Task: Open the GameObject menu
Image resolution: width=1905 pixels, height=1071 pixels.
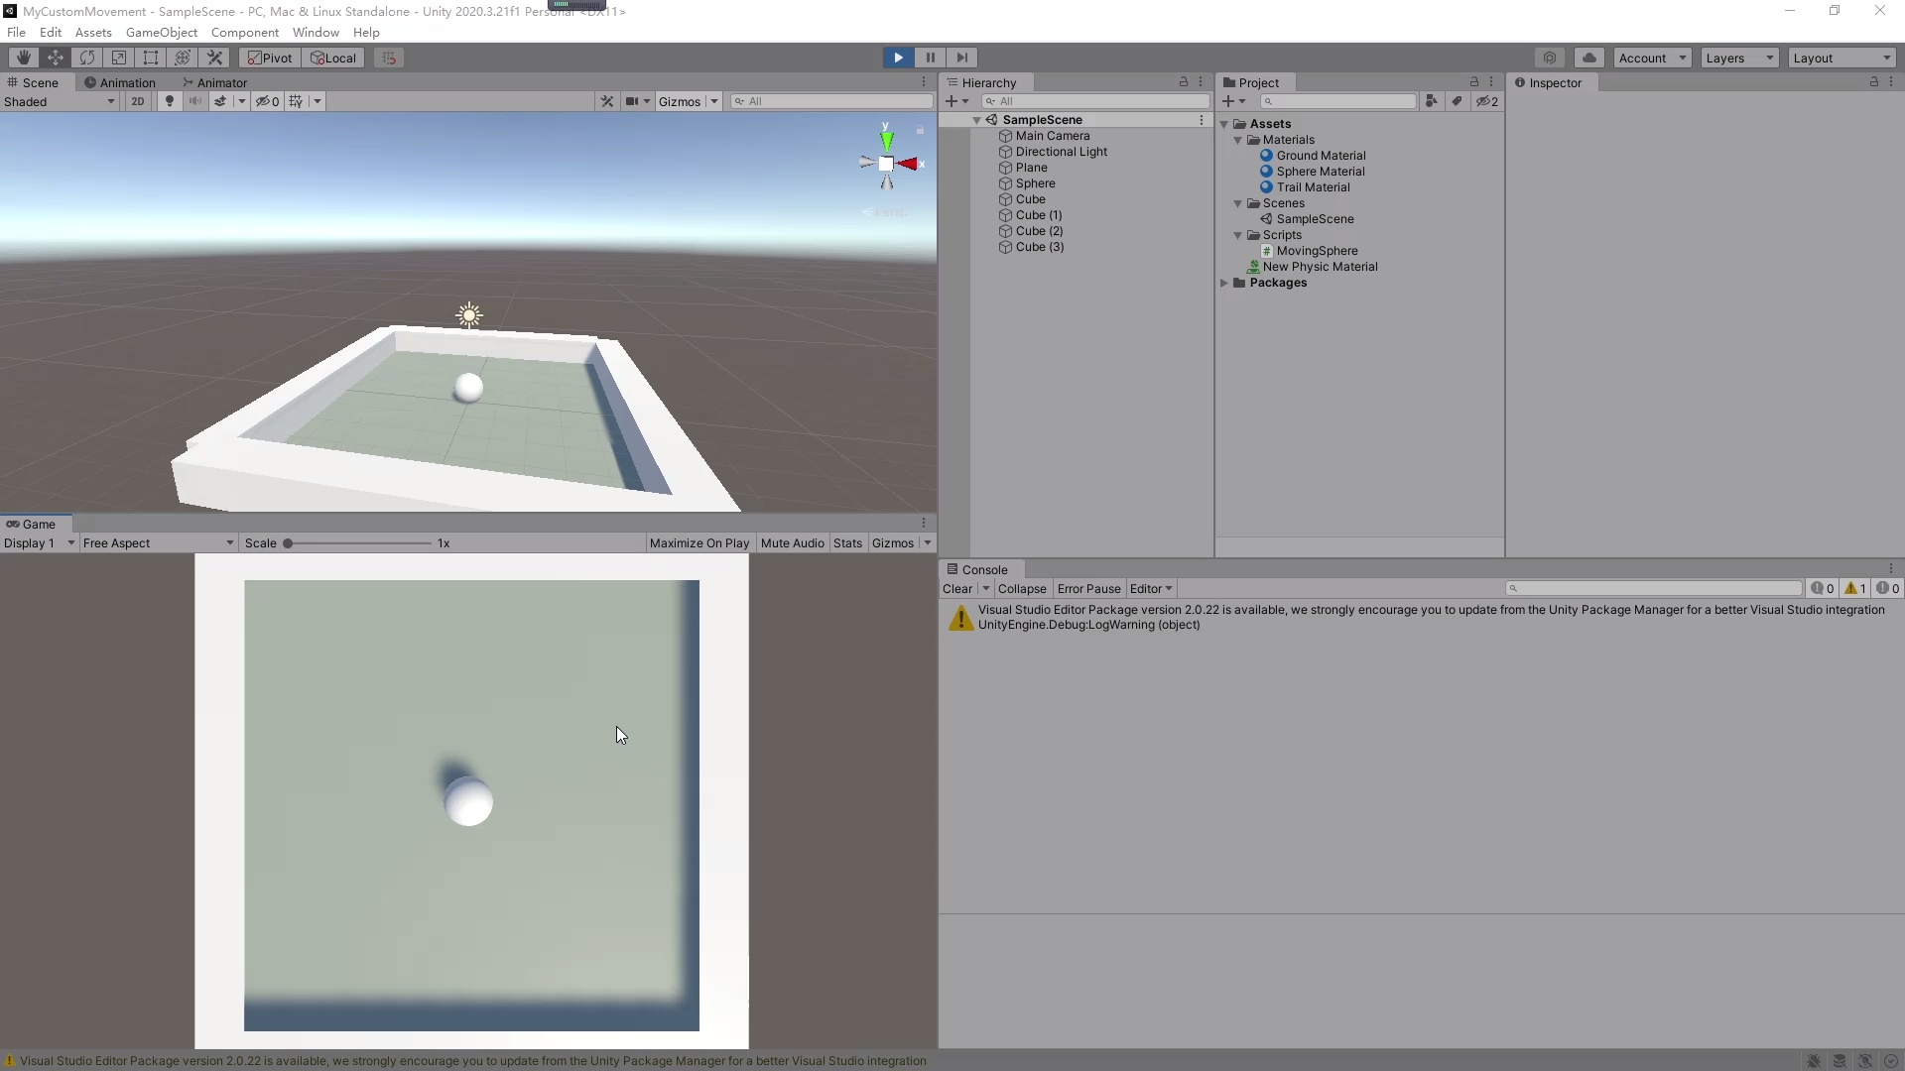Action: coord(161,32)
